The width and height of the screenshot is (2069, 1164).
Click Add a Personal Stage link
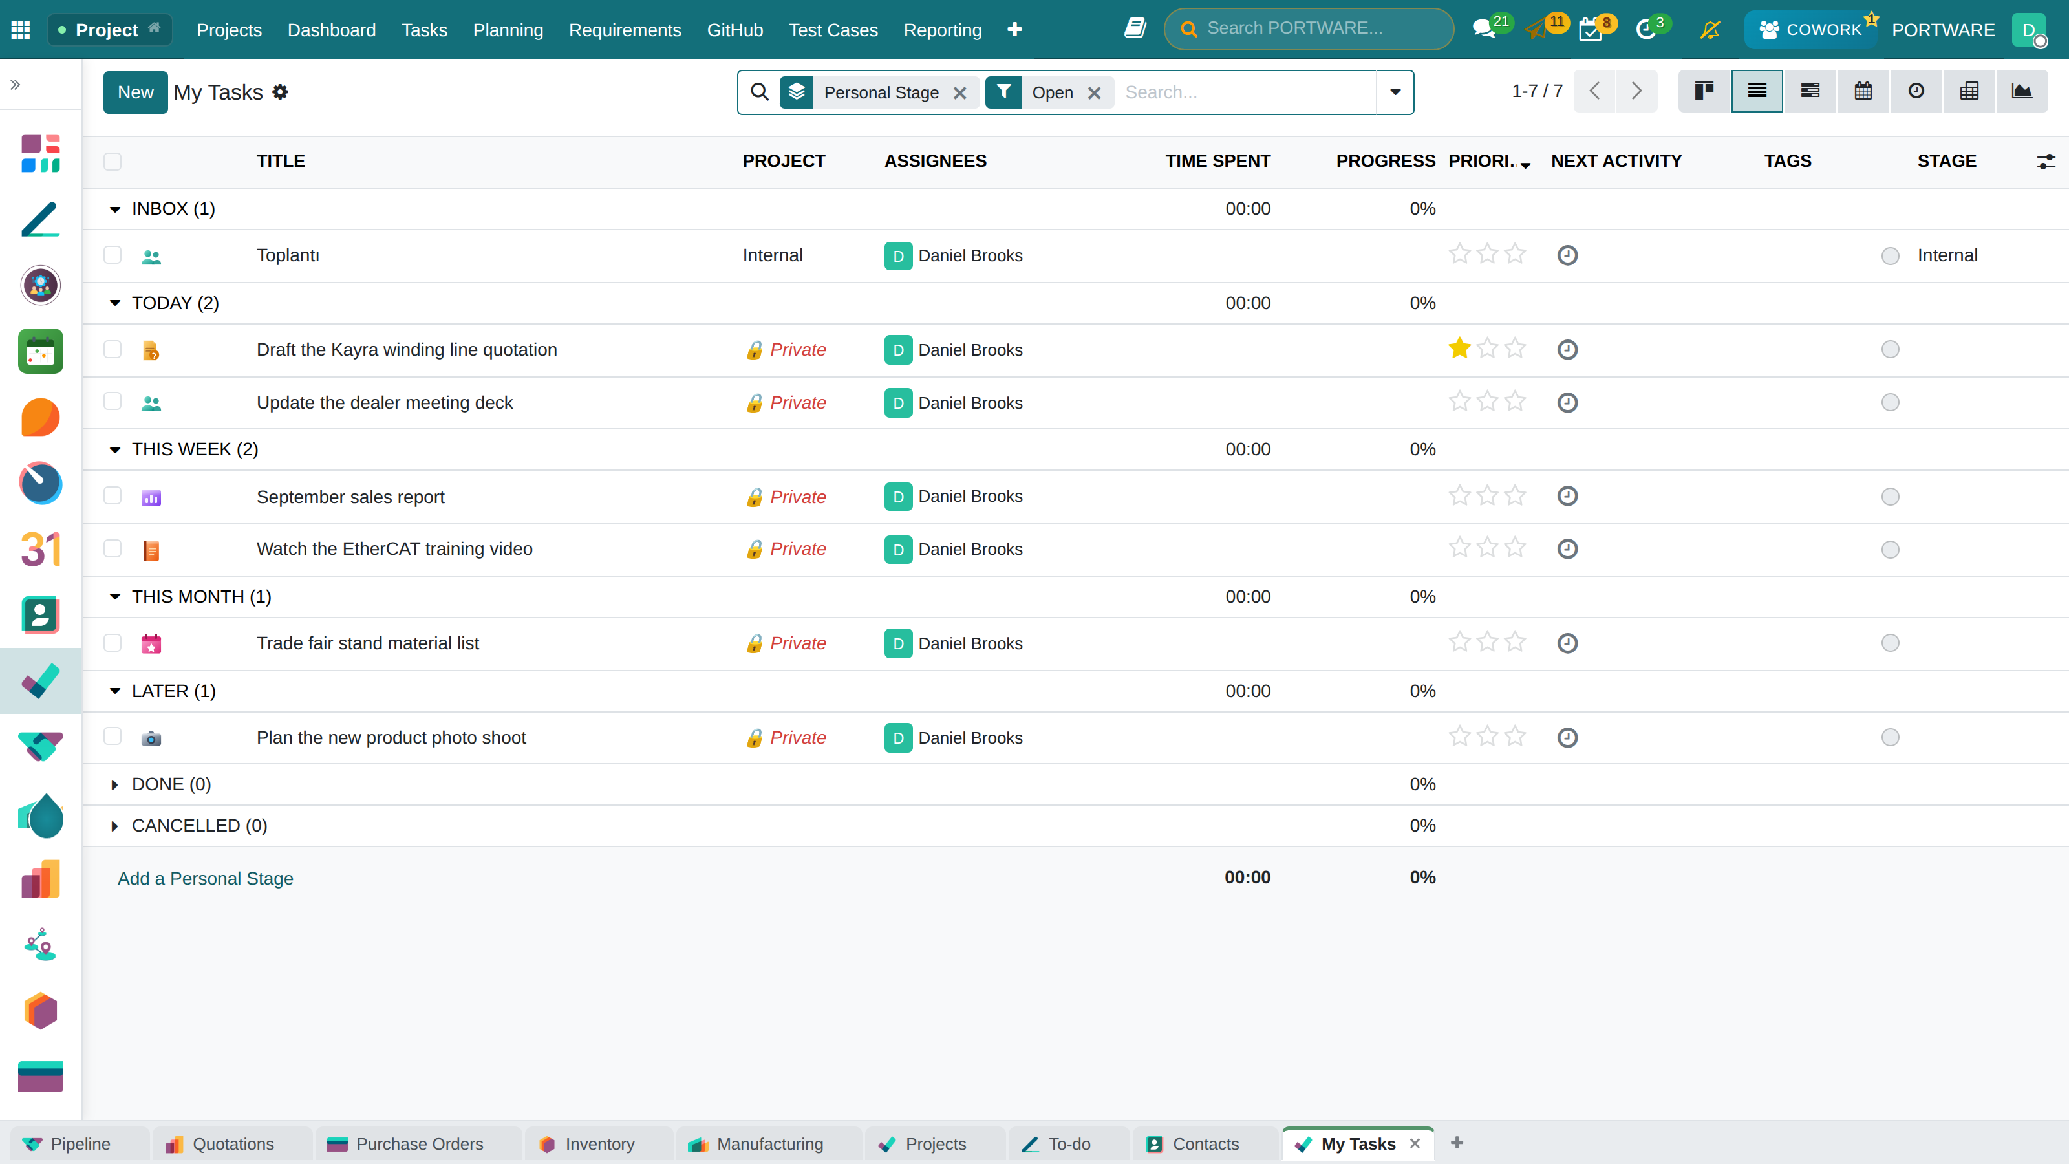point(206,879)
